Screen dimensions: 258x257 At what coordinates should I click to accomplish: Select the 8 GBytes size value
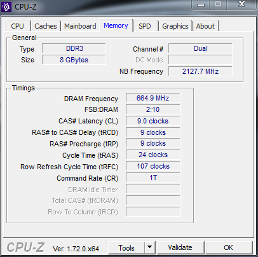pos(74,60)
